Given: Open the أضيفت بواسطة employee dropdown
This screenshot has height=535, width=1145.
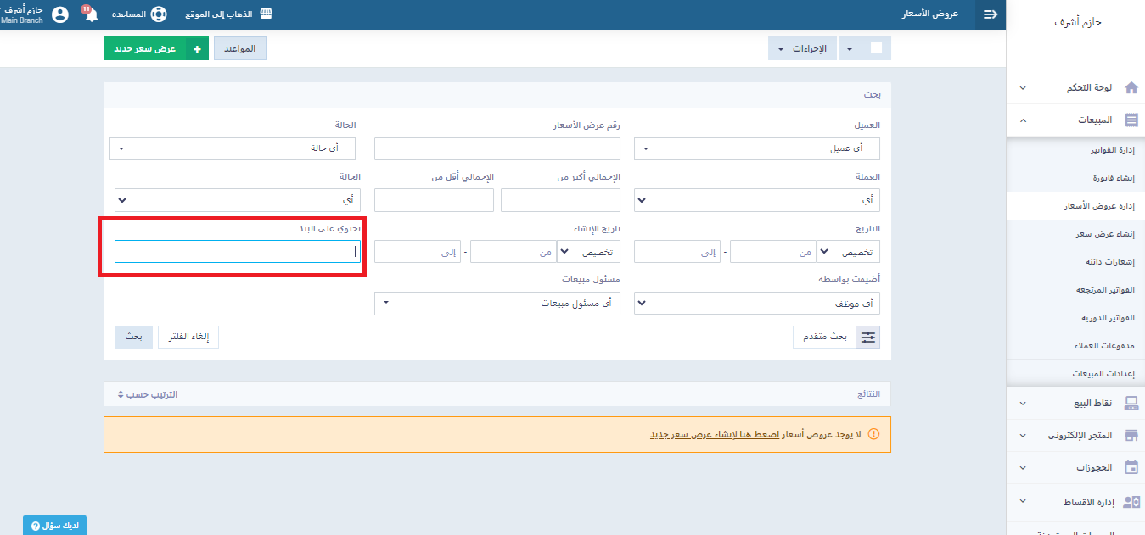Looking at the screenshot, I should [757, 303].
